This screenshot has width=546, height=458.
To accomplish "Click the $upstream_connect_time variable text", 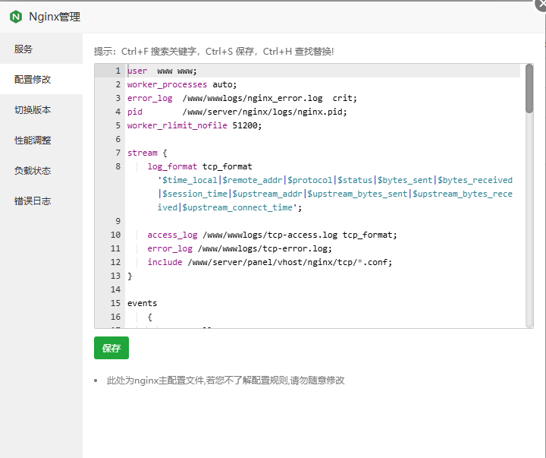I will coord(237,207).
